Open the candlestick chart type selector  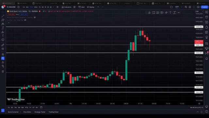pos(57,7)
